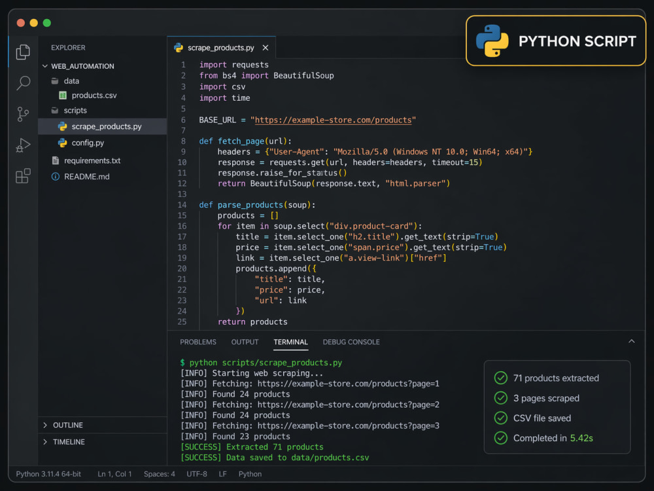Open the Explorer view in the activity bar
The width and height of the screenshot is (654, 491).
[23, 52]
